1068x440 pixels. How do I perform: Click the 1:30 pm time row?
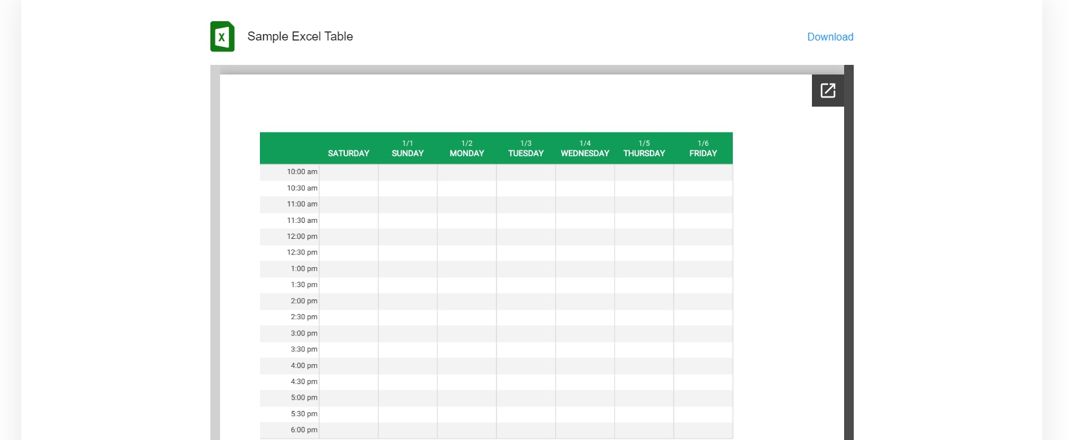pos(496,285)
